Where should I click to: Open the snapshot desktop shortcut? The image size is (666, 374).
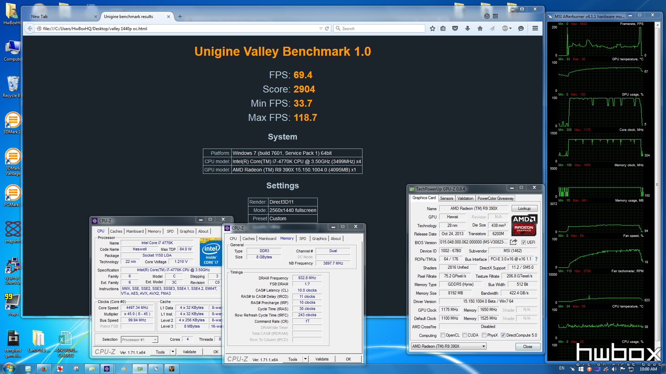tap(12, 232)
